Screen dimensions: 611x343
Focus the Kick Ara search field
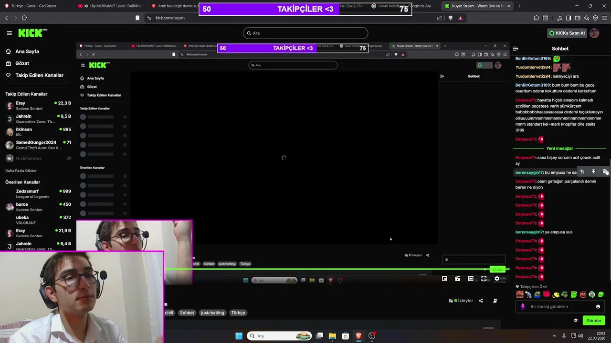[305, 33]
